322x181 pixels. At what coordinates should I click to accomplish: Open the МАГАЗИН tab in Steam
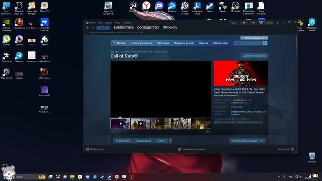point(103,28)
